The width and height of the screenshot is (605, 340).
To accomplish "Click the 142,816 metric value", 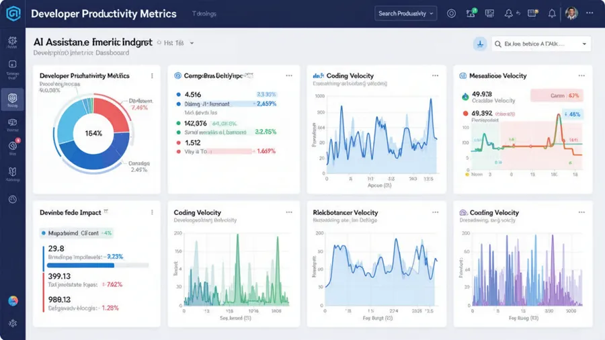I will (x=196, y=124).
